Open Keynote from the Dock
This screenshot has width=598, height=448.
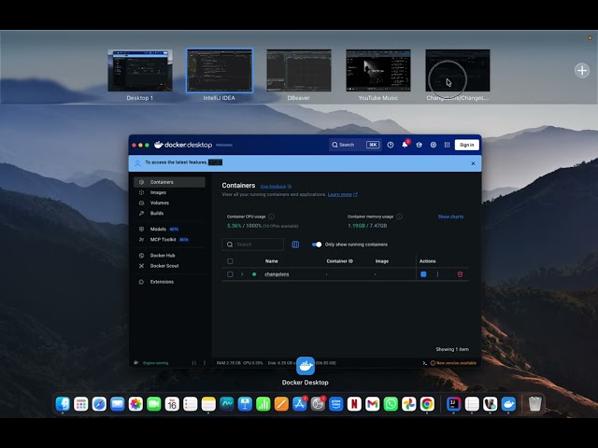tap(245, 404)
